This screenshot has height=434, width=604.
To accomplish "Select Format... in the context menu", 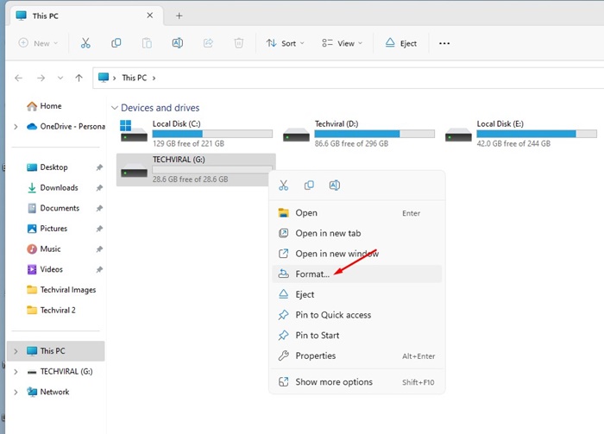I will click(312, 274).
